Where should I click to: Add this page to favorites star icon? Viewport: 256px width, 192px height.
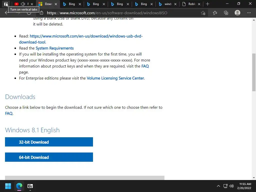click(x=203, y=13)
